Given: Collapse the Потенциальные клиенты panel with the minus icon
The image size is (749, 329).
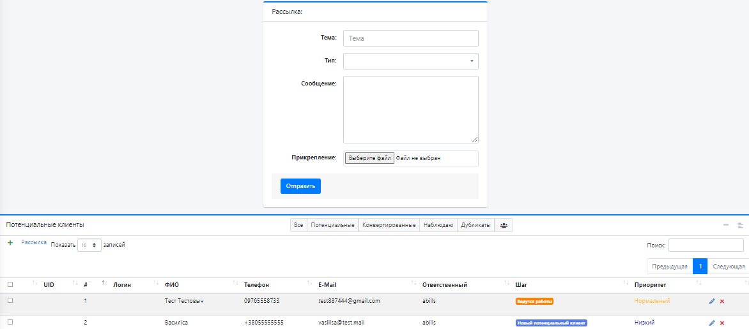Looking at the screenshot, I should (726, 225).
